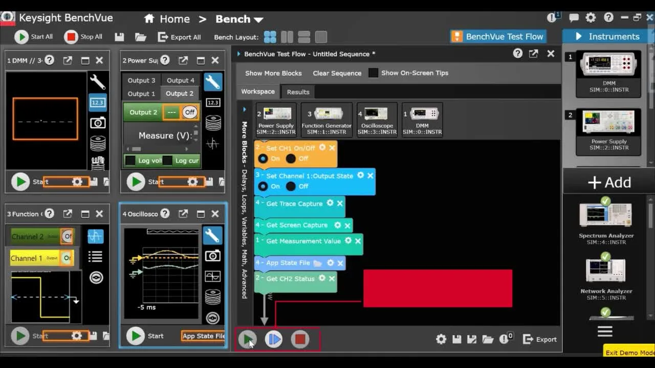
Task: Toggle Log voltage checkbox in Power Supply
Action: (x=130, y=160)
